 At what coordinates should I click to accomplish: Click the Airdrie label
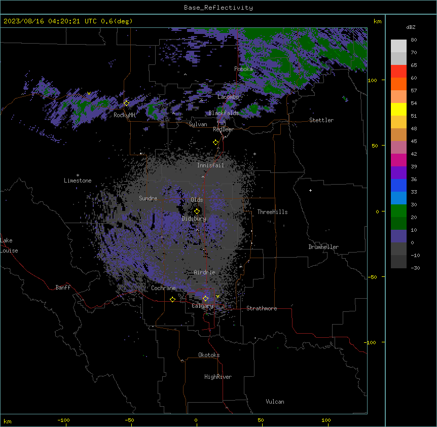tap(204, 272)
